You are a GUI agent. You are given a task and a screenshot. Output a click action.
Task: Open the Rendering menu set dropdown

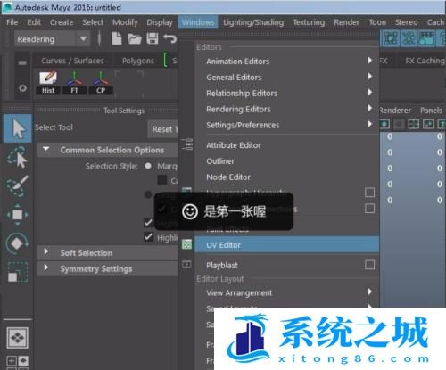coord(52,39)
